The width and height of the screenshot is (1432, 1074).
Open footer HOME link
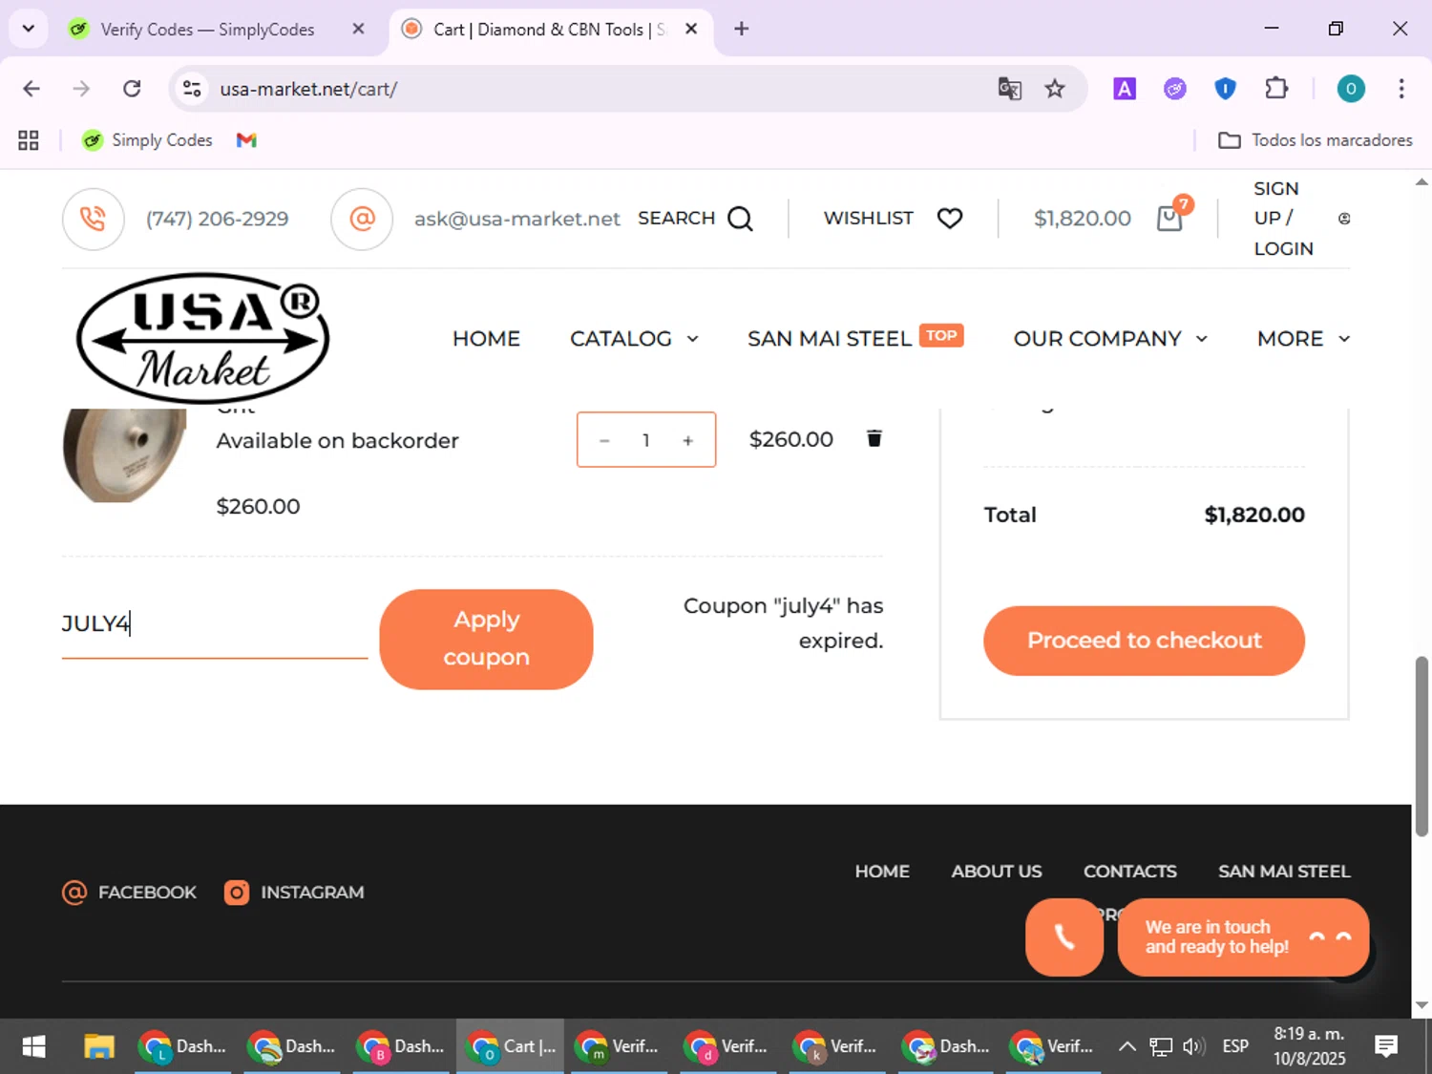click(x=882, y=872)
